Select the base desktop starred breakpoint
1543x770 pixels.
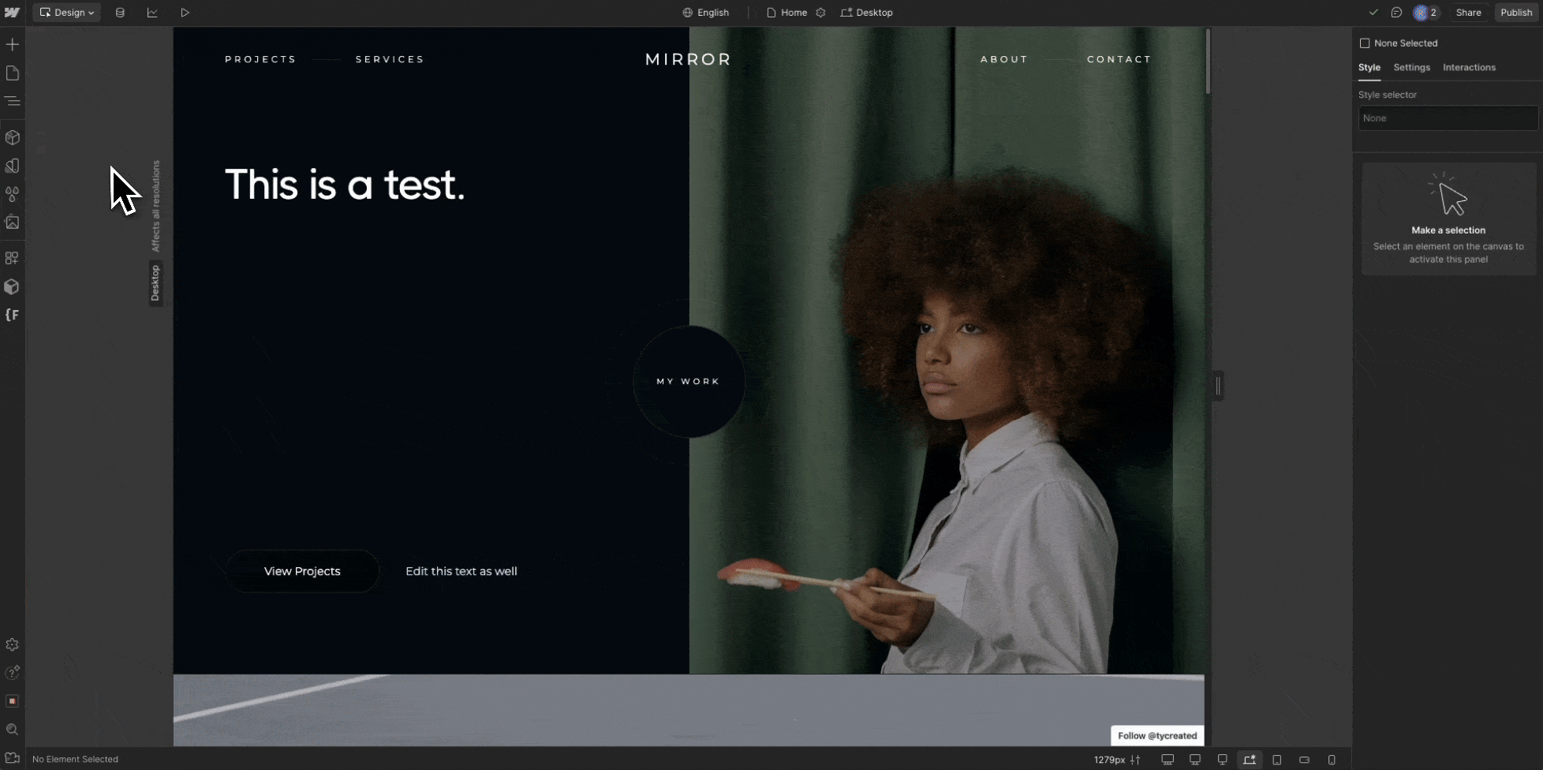coord(1250,760)
